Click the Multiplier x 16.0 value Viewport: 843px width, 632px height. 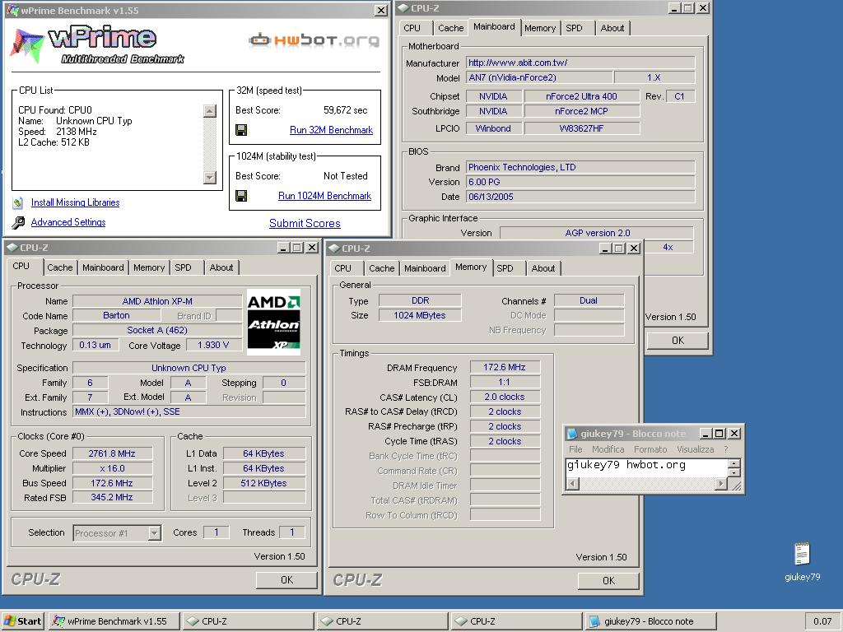coord(112,468)
